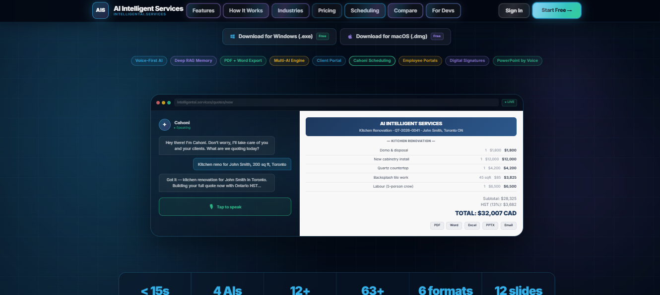Click the Employee Portals tag
This screenshot has width=660, height=295.
click(420, 61)
